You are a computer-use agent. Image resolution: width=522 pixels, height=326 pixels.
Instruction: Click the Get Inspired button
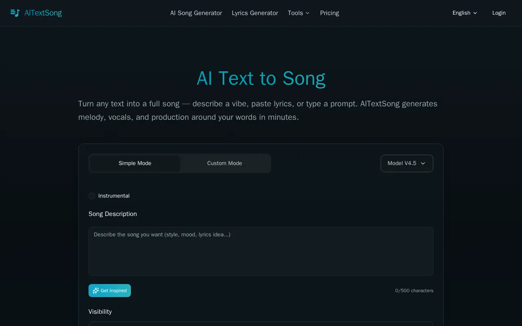110,291
